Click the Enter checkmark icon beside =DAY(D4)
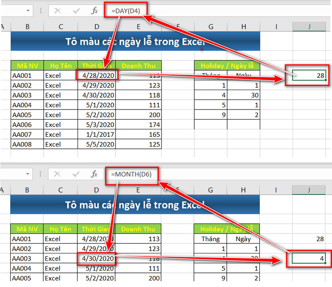332x287 pixels. (x=76, y=11)
